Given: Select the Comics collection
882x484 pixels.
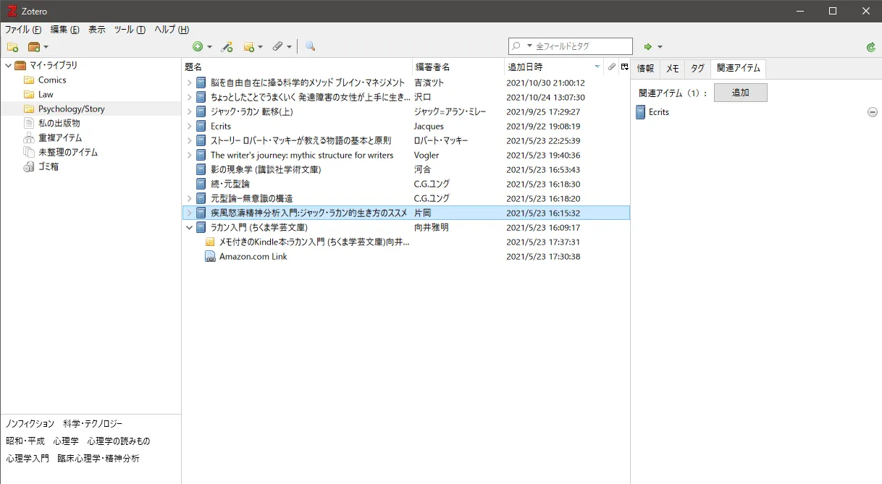Looking at the screenshot, I should (52, 80).
